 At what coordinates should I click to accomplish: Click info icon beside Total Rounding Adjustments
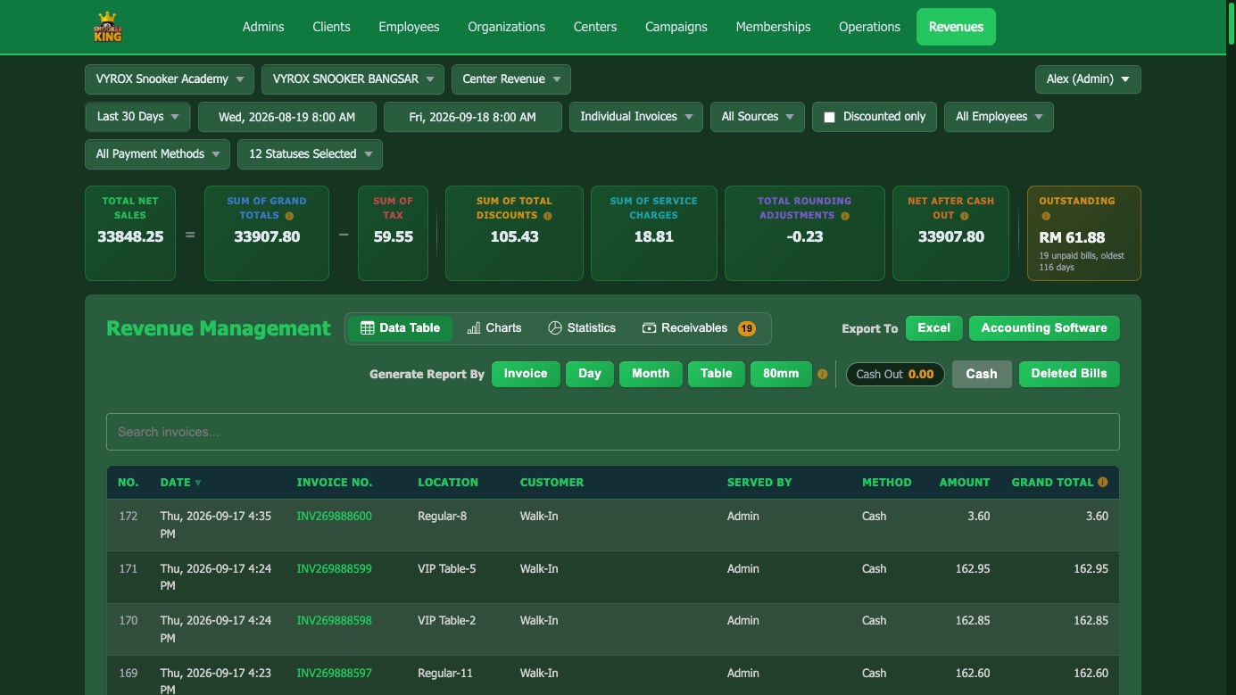(x=844, y=216)
